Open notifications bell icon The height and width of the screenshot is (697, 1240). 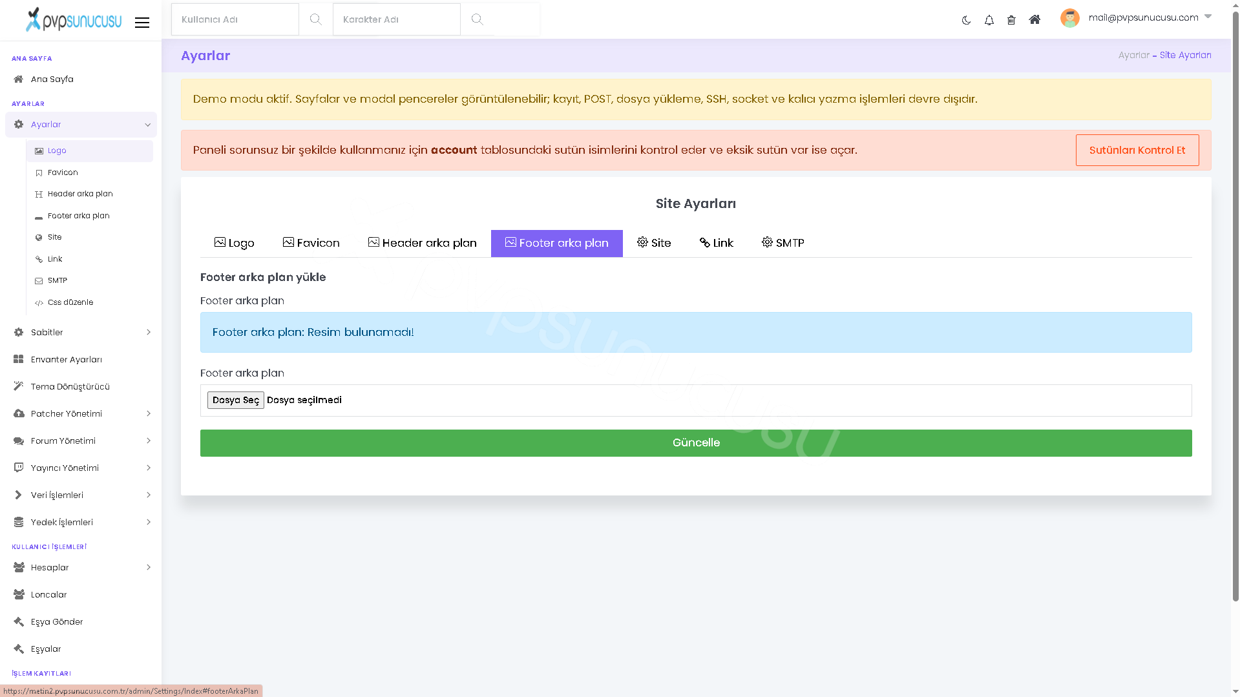(989, 20)
